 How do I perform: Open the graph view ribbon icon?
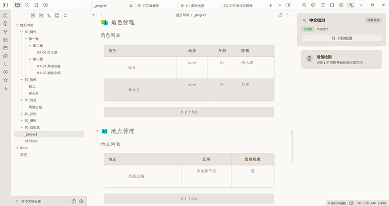pos(6,32)
